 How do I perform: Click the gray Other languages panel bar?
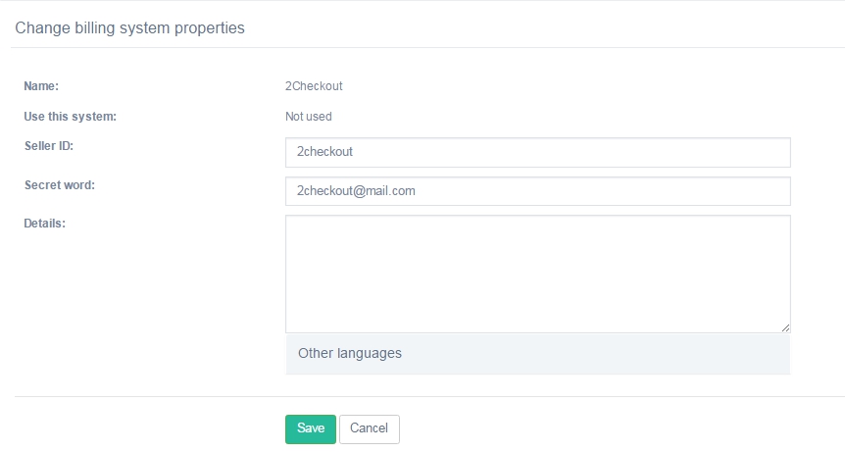tap(538, 354)
